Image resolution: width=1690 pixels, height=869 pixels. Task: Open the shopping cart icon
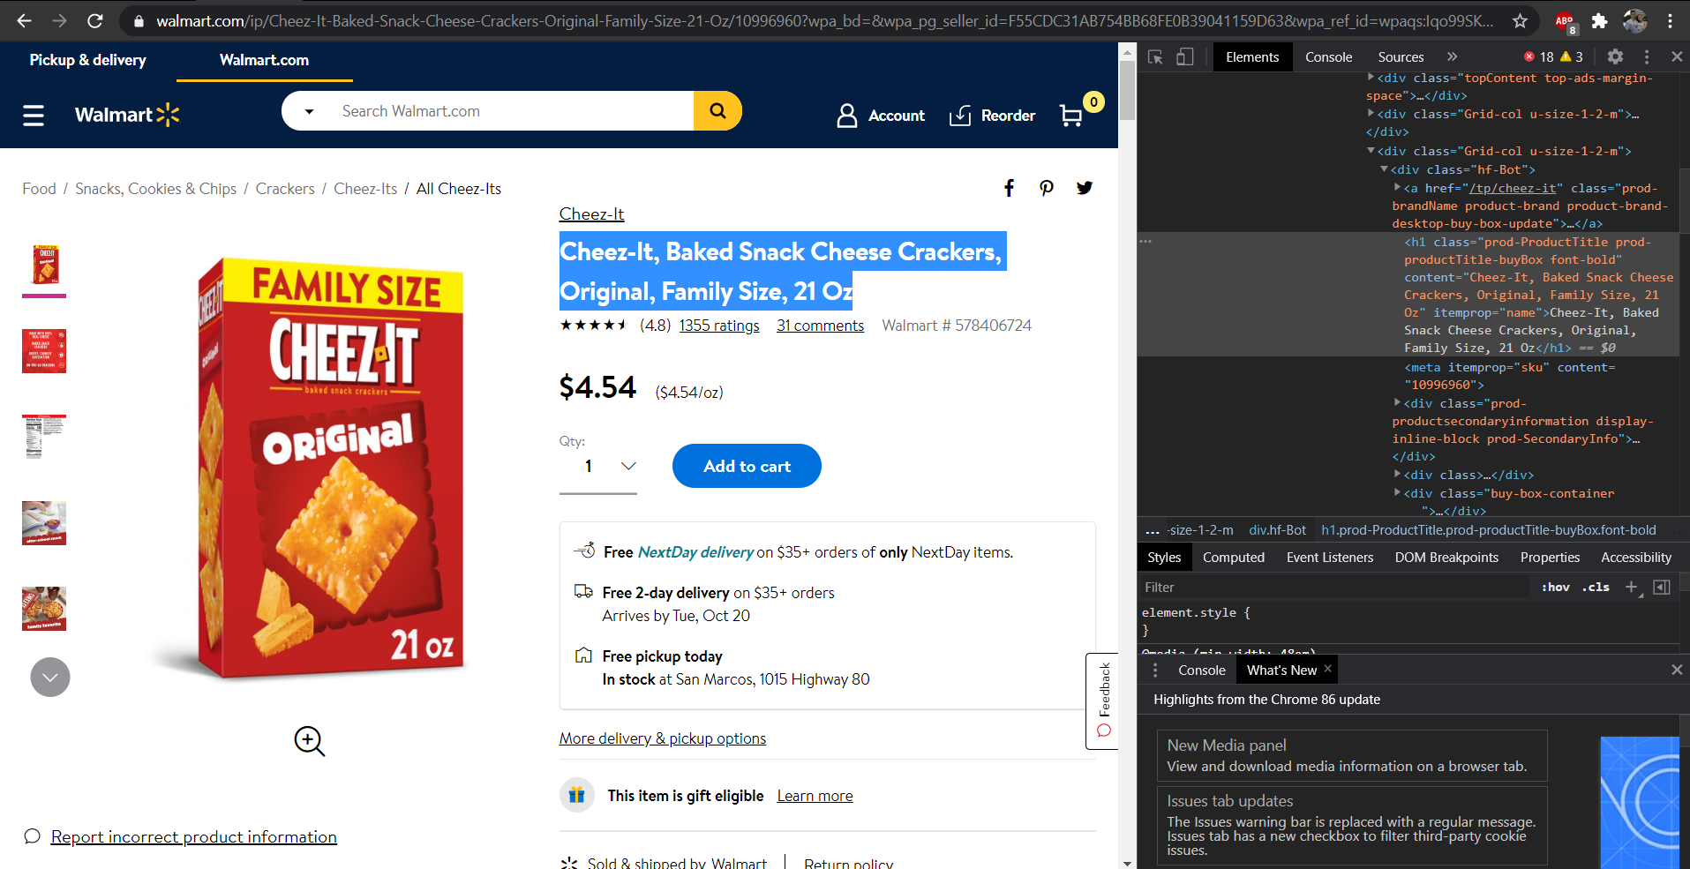pyautogui.click(x=1071, y=116)
